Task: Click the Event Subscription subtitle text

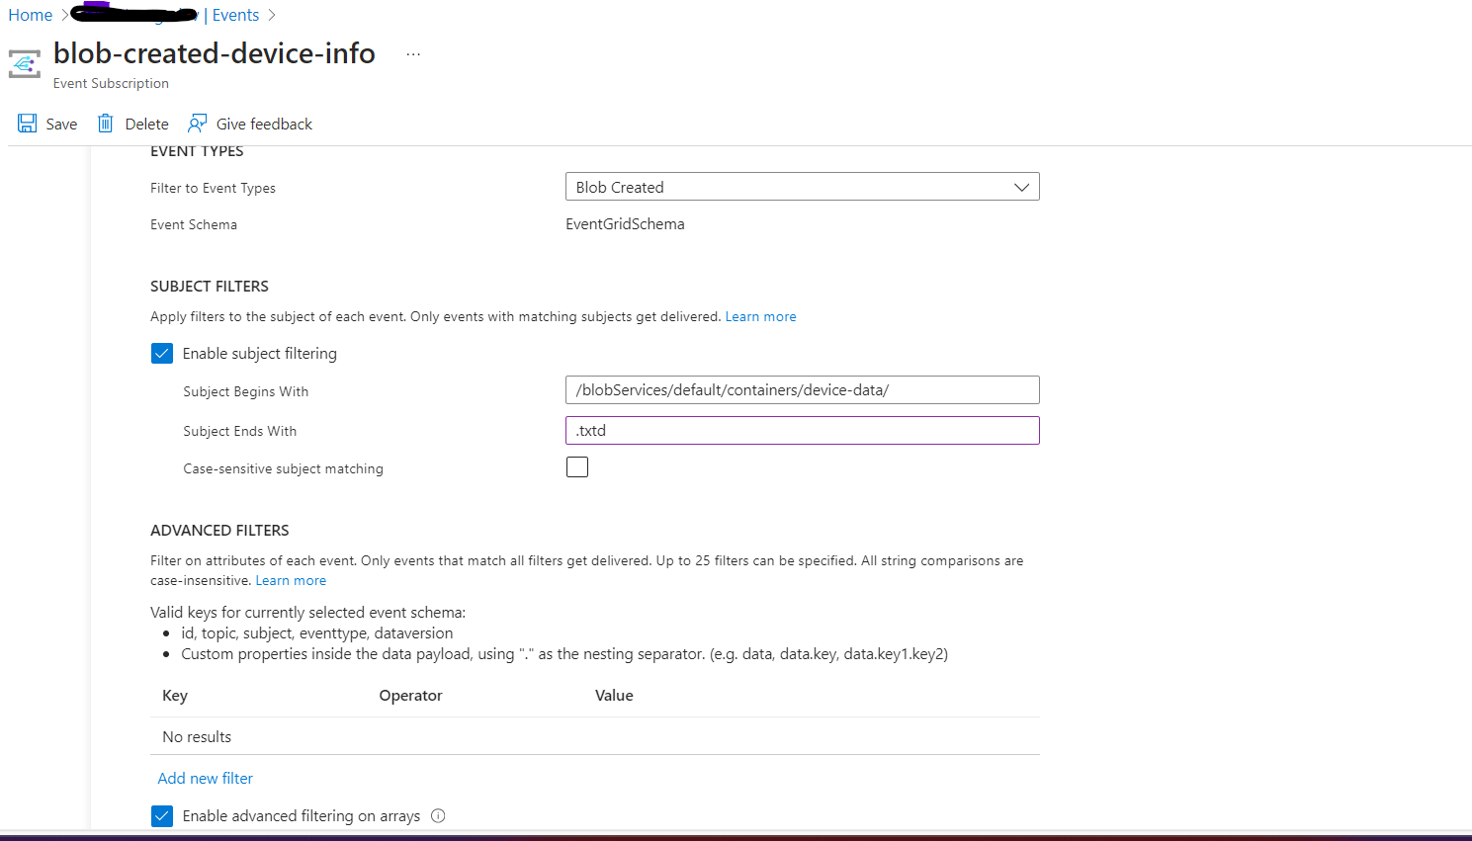Action: pyautogui.click(x=111, y=83)
